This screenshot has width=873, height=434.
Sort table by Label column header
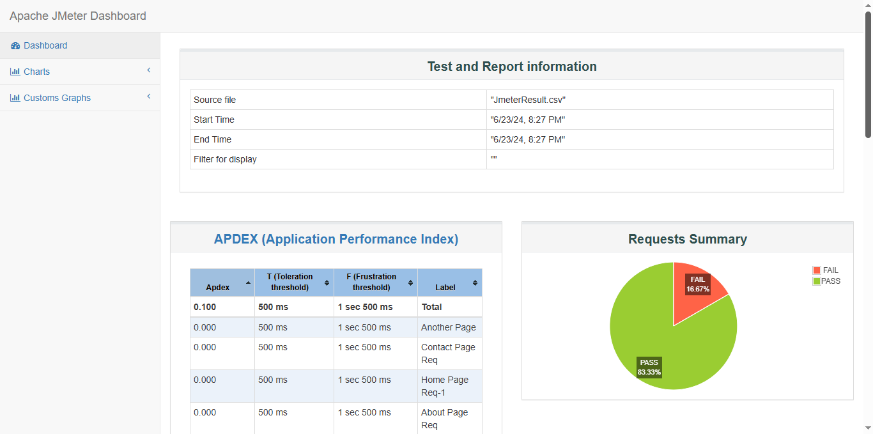[450, 283]
